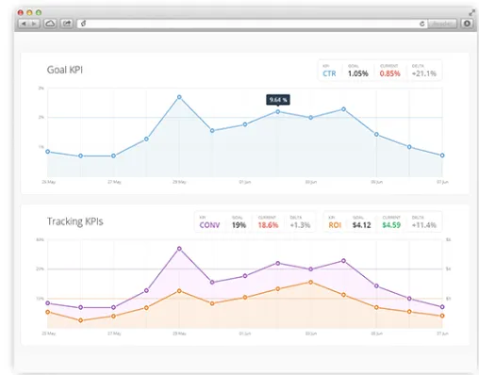Click the CONV delta +1.3%

(300, 225)
